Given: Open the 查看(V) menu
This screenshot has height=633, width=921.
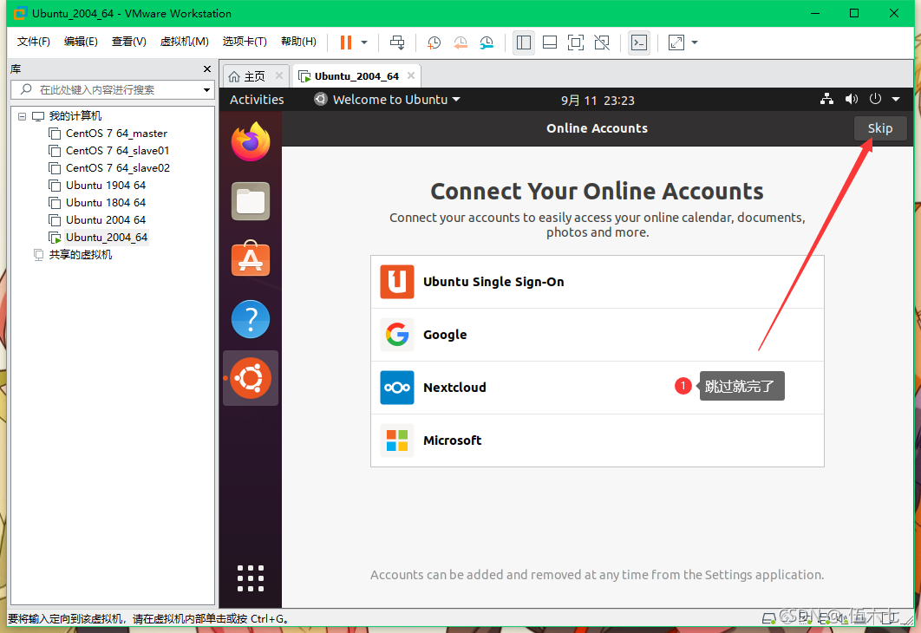Looking at the screenshot, I should click(x=128, y=42).
